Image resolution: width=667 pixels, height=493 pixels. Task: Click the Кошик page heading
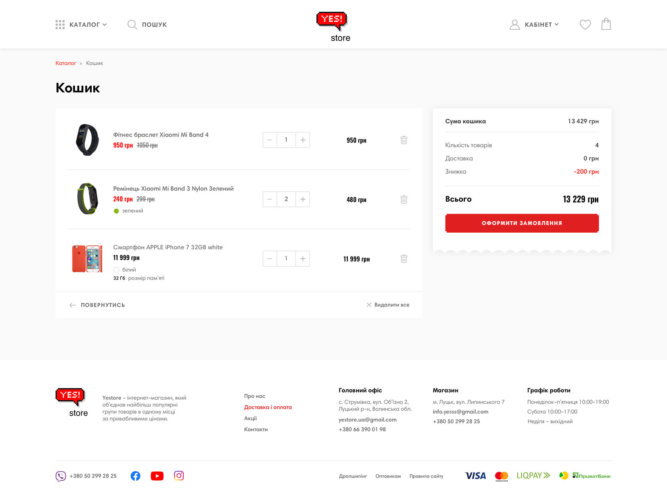coord(78,88)
